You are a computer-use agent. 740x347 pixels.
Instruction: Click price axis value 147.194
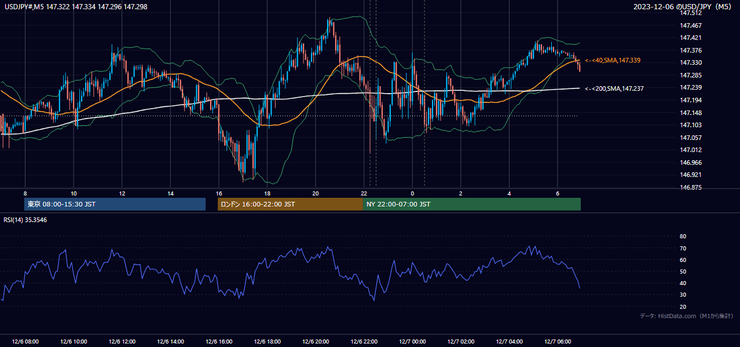coord(691,101)
